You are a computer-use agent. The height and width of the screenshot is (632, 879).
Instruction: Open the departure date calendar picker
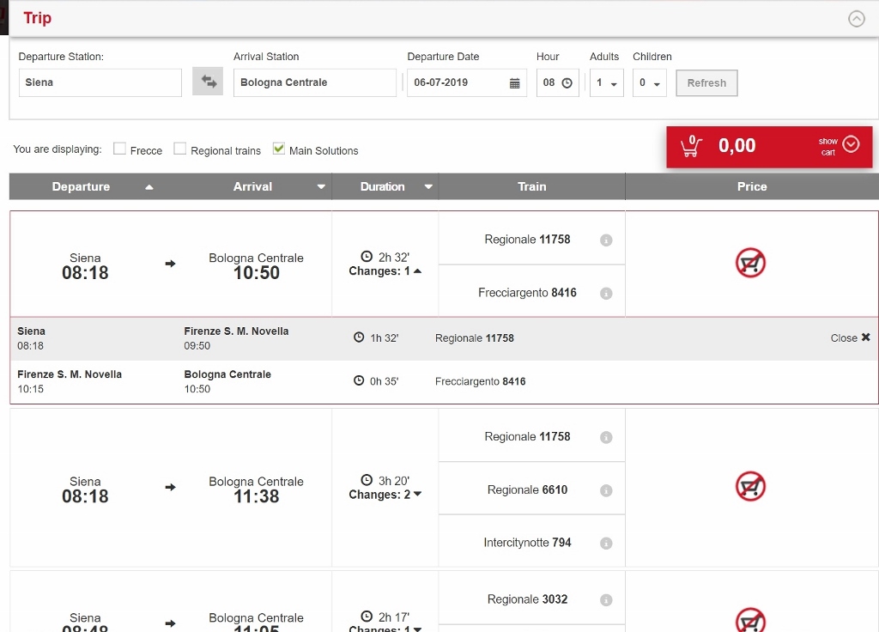pos(514,83)
